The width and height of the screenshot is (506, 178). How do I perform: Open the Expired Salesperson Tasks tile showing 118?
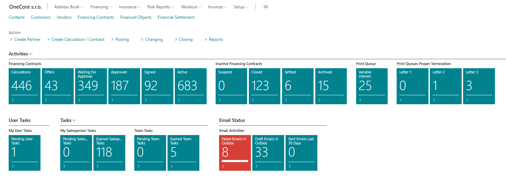pyautogui.click(x=109, y=153)
